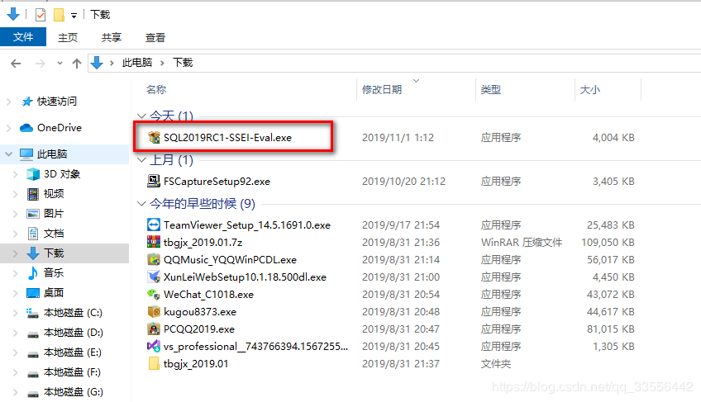The height and width of the screenshot is (402, 701).
Task: Click the WeChat_C1018.exe icon
Action: (154, 295)
